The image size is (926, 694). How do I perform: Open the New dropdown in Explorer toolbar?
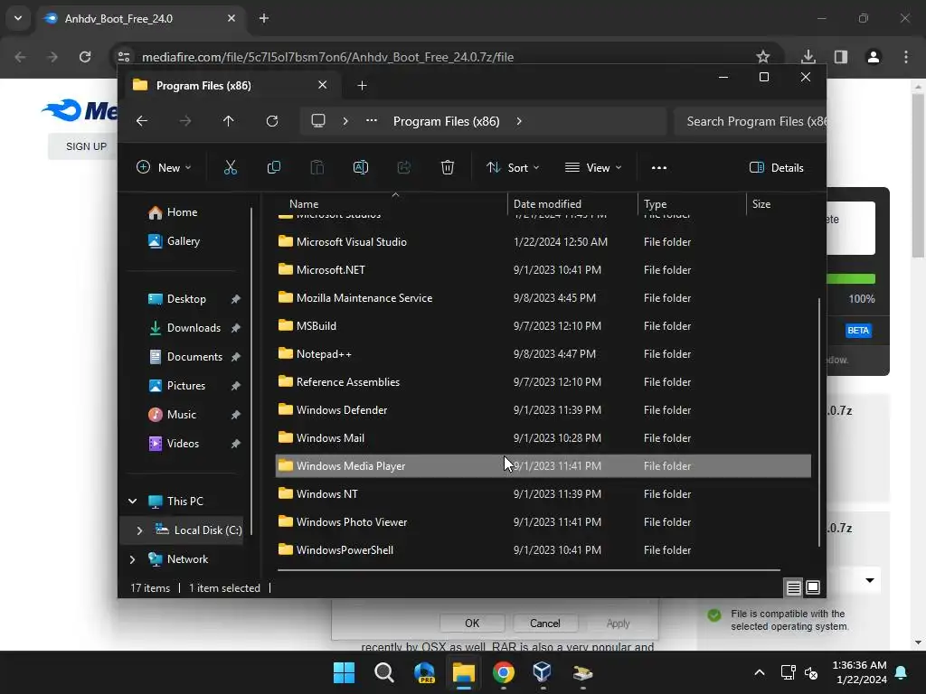coord(164,167)
